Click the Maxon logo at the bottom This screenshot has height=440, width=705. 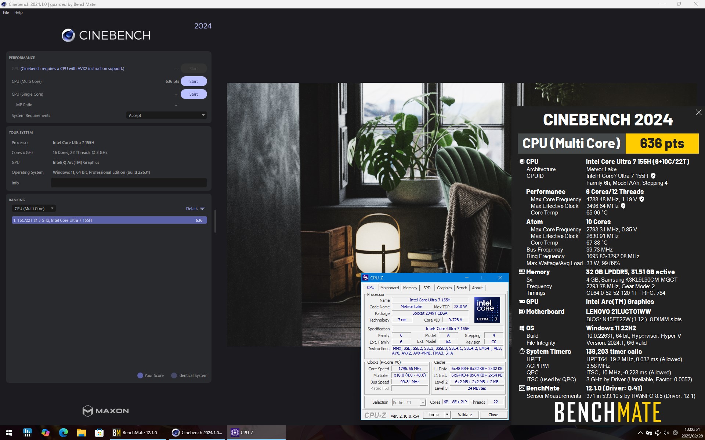point(106,411)
